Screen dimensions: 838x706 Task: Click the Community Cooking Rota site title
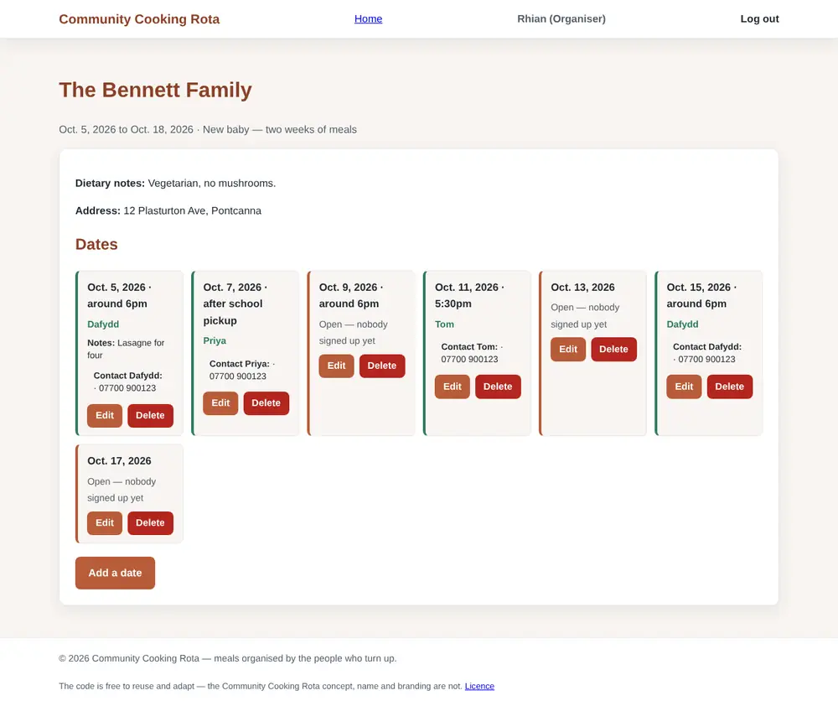[x=139, y=18]
